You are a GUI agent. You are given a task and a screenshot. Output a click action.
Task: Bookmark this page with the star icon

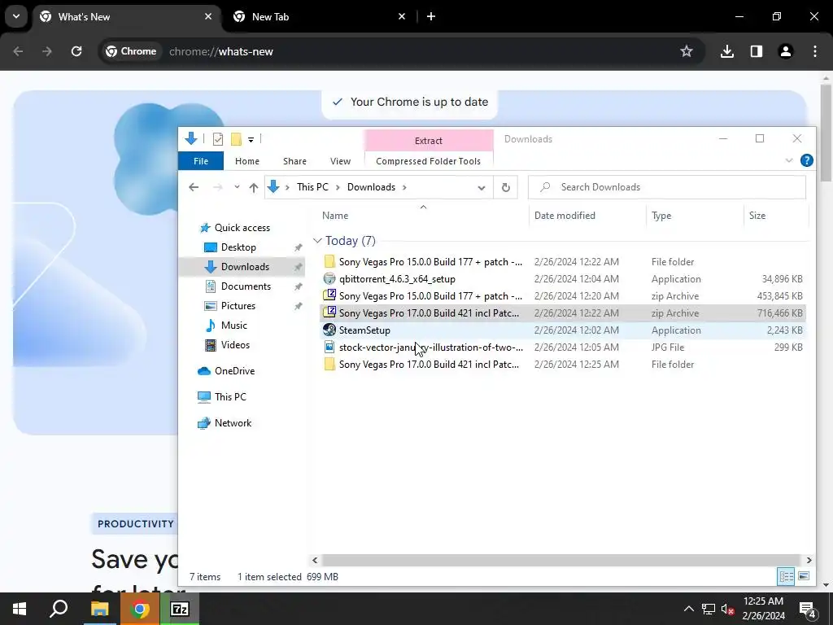687,51
